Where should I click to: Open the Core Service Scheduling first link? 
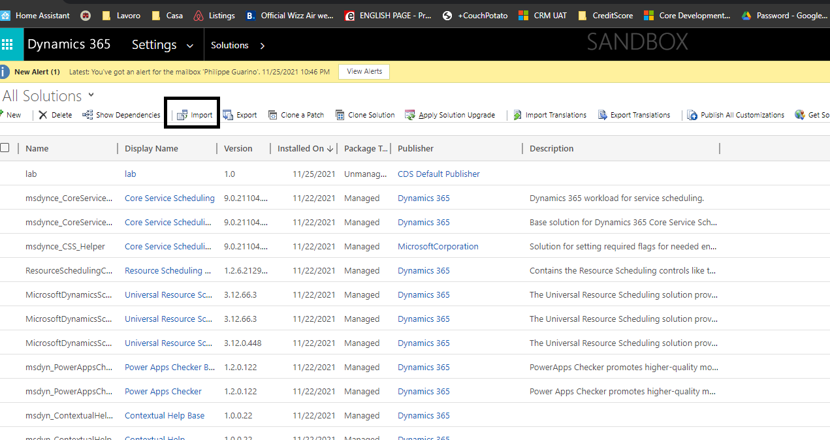(x=170, y=198)
